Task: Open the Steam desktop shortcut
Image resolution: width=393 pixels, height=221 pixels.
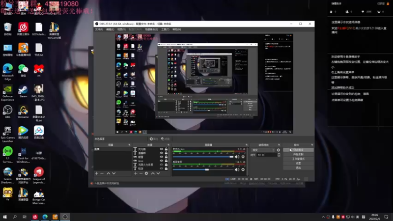Action: (23, 91)
